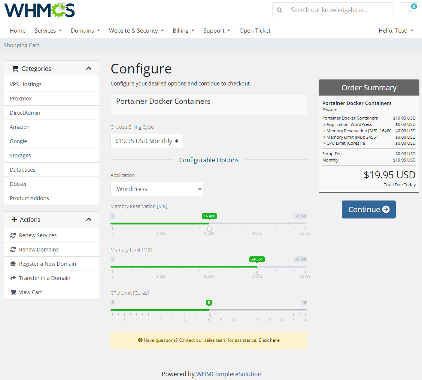422x380 pixels.
Task: Go to Home in navigation bar
Action: [18, 31]
